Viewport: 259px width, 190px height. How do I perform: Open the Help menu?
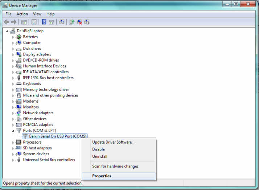click(x=50, y=14)
